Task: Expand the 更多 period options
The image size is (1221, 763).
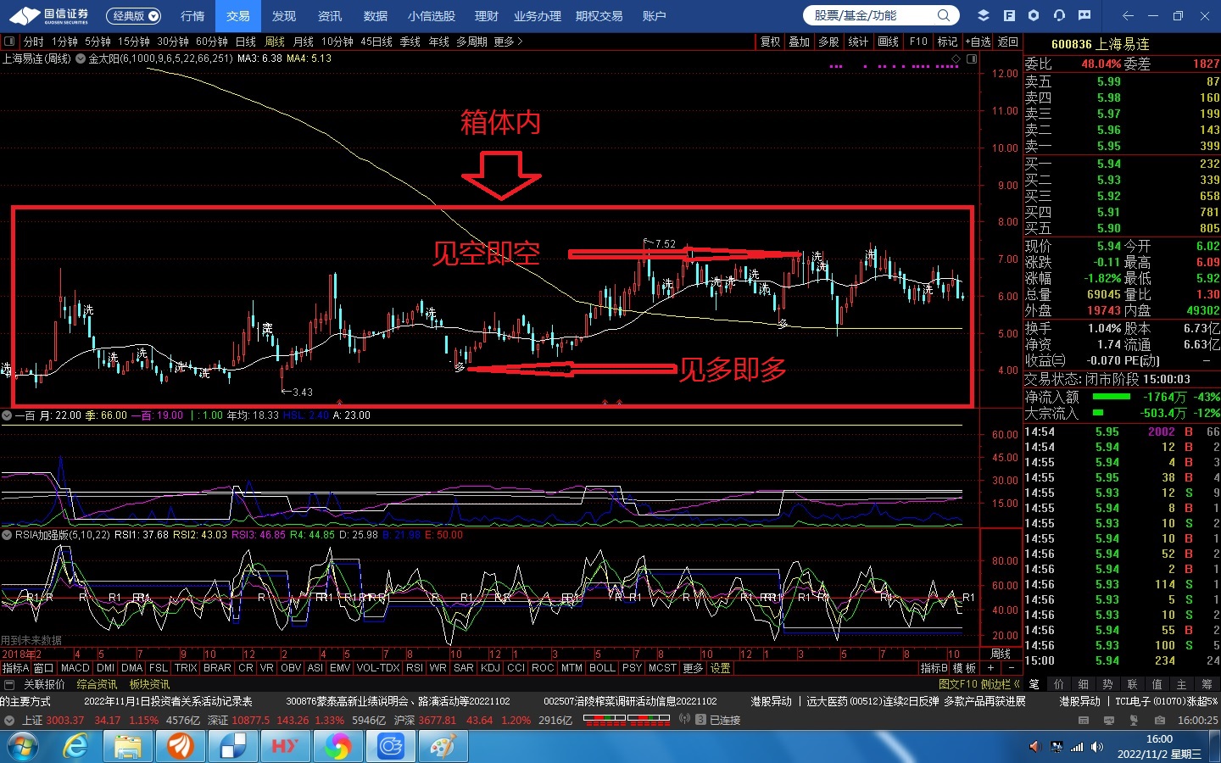Action: click(508, 42)
